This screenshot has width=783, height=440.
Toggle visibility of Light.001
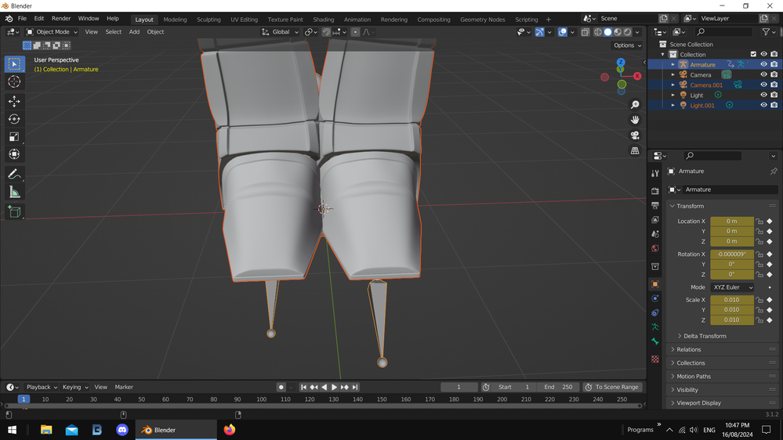(763, 105)
